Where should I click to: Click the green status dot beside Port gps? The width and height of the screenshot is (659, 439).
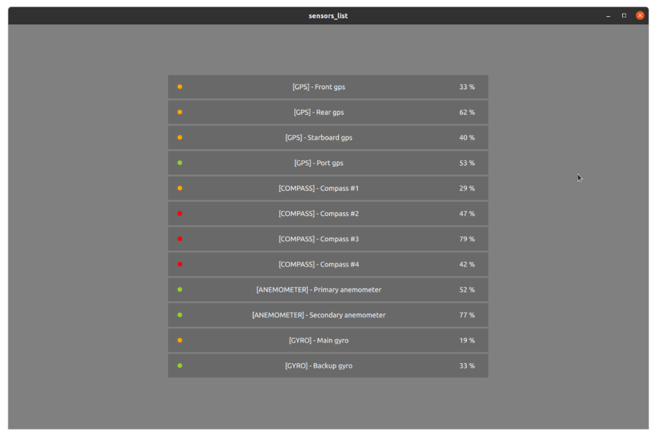point(180,163)
